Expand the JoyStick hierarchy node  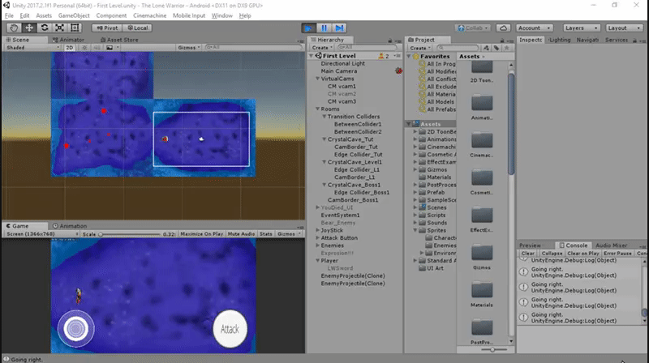[x=317, y=230]
